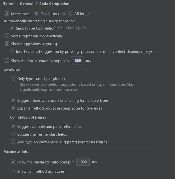Choose the All letters radio option
Screen dimensions: 175x179
click(70, 13)
